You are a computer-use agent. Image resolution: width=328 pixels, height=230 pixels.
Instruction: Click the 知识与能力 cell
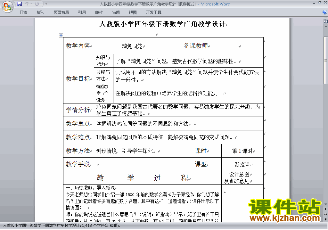(x=103, y=61)
